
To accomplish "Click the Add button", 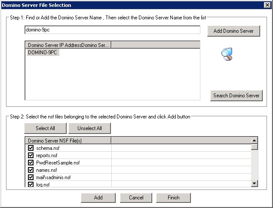I will point(98,198).
